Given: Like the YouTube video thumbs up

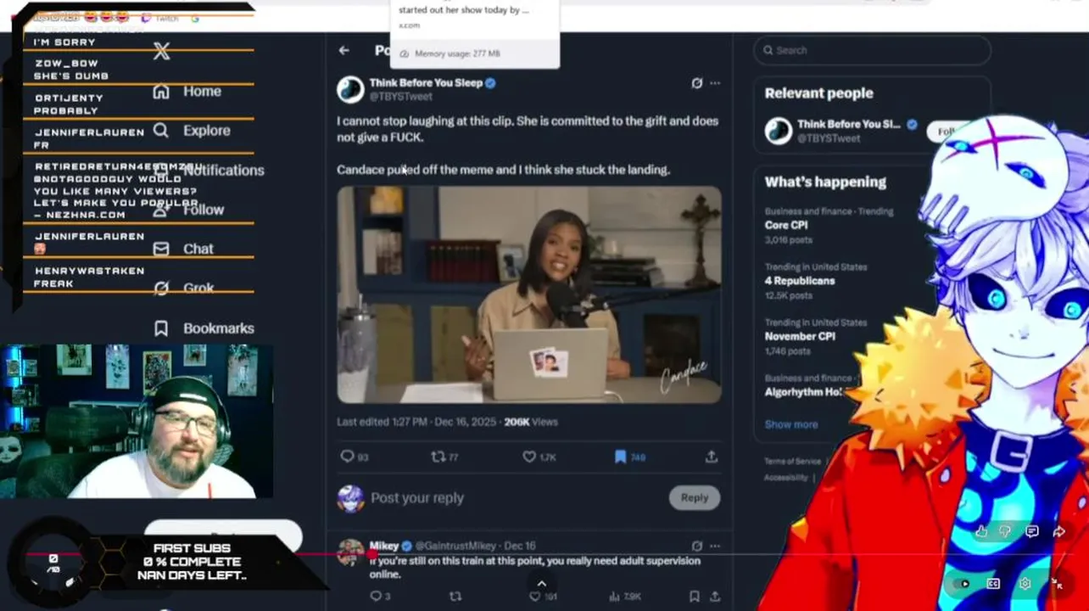Looking at the screenshot, I should coord(981,532).
